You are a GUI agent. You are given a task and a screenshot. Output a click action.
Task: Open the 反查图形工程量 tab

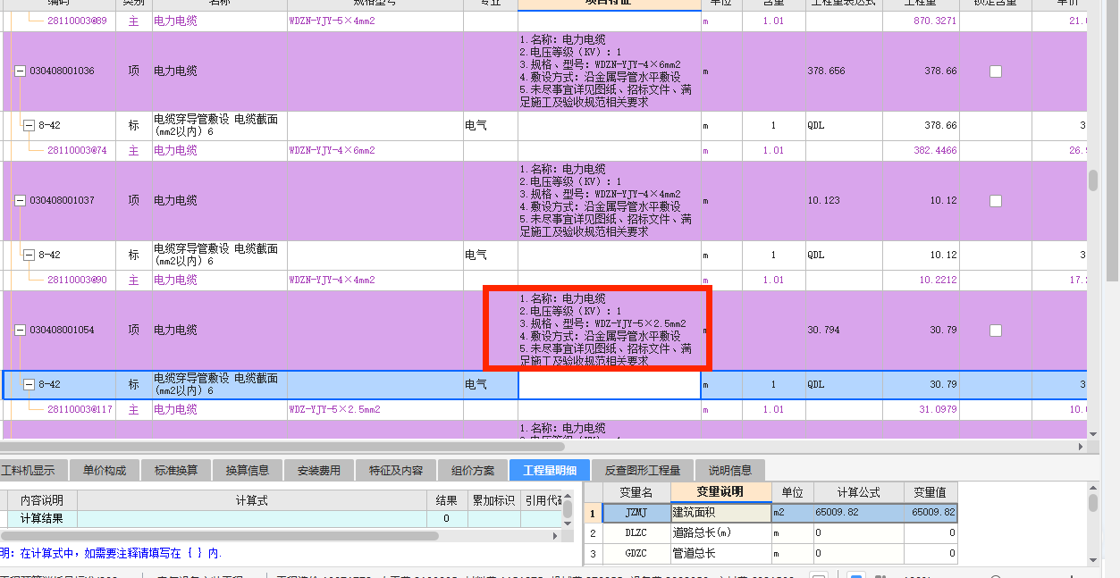coord(643,470)
